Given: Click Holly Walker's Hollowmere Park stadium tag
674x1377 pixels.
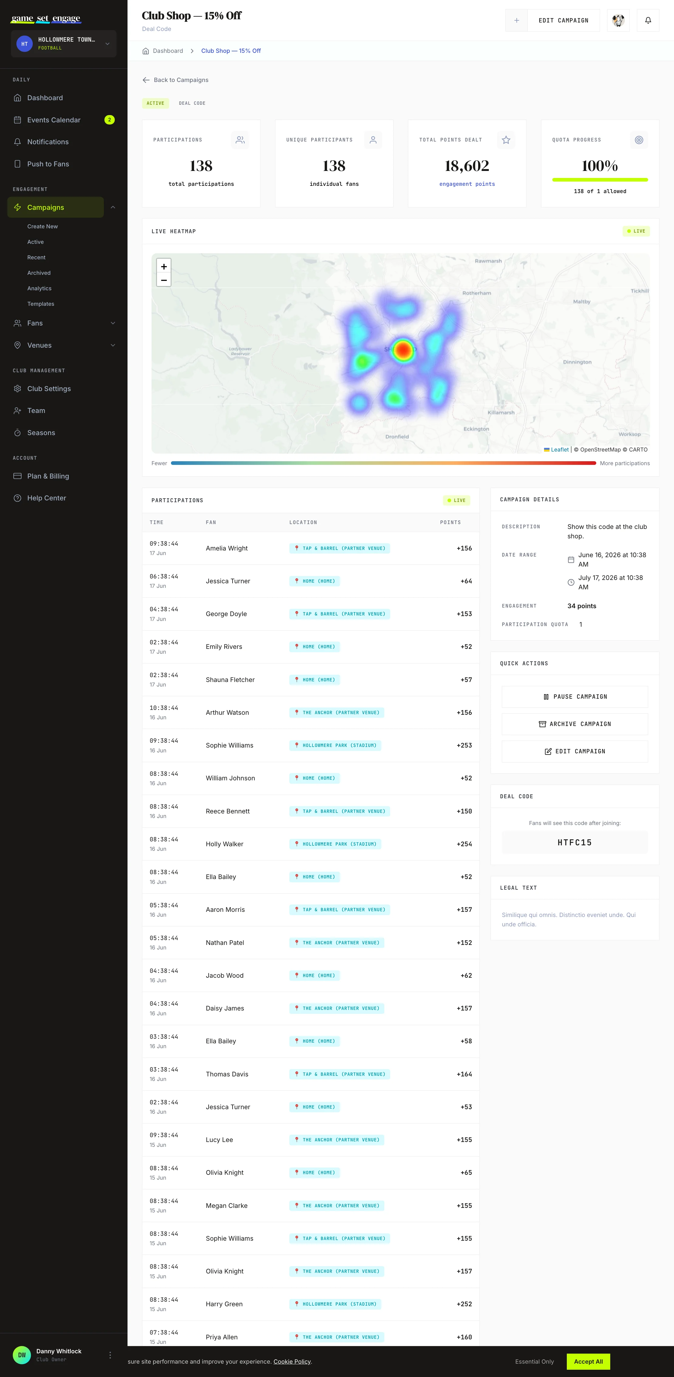Looking at the screenshot, I should pyautogui.click(x=335, y=844).
